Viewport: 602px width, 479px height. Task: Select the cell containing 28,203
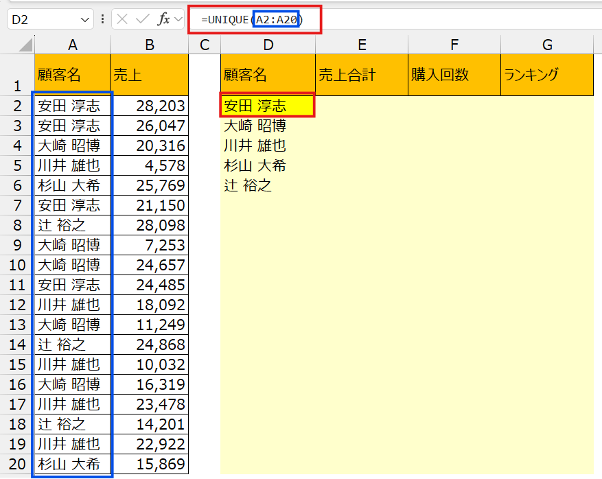pyautogui.click(x=149, y=106)
